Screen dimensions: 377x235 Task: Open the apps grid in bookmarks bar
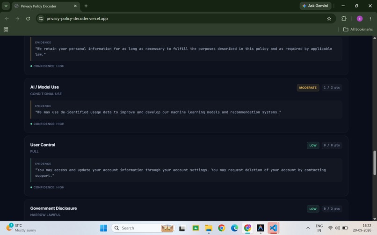(6, 29)
